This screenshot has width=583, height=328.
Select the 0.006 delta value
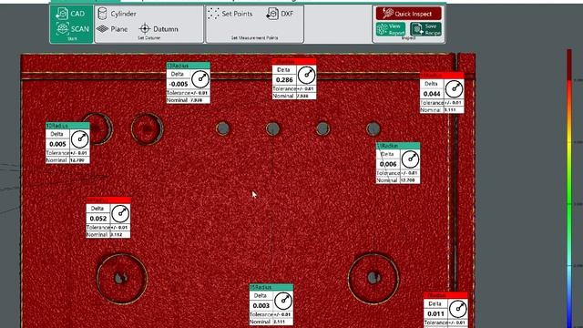(388, 164)
